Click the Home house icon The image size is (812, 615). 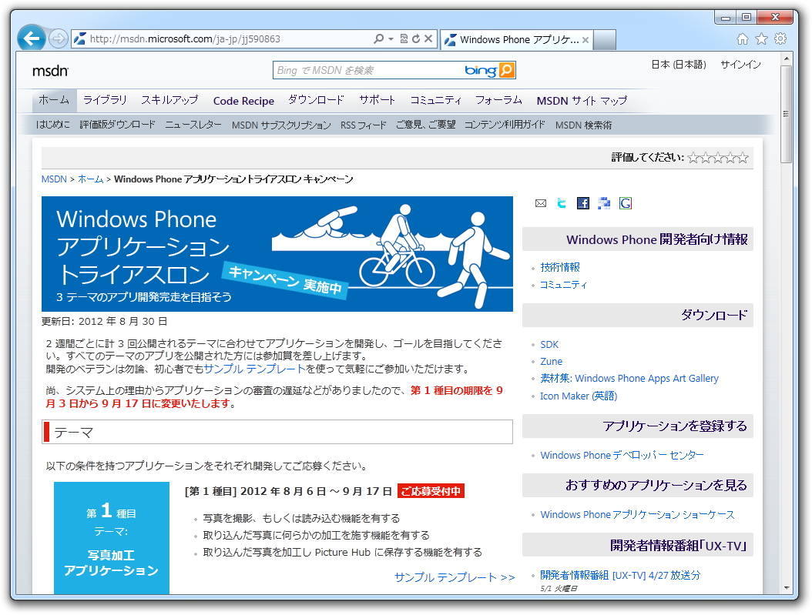(x=743, y=38)
